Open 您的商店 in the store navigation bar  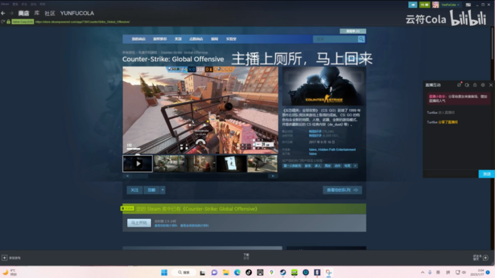point(139,39)
